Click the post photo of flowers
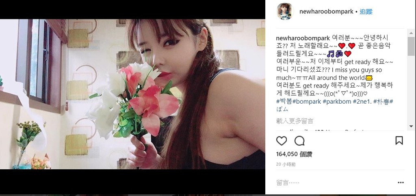 (x=132, y=94)
